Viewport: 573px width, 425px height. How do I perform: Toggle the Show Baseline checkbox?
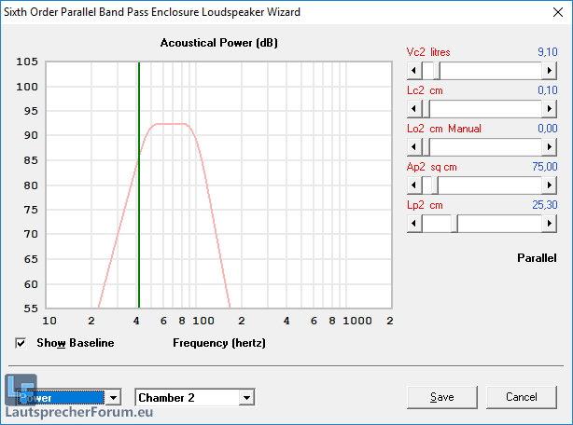[x=21, y=343]
